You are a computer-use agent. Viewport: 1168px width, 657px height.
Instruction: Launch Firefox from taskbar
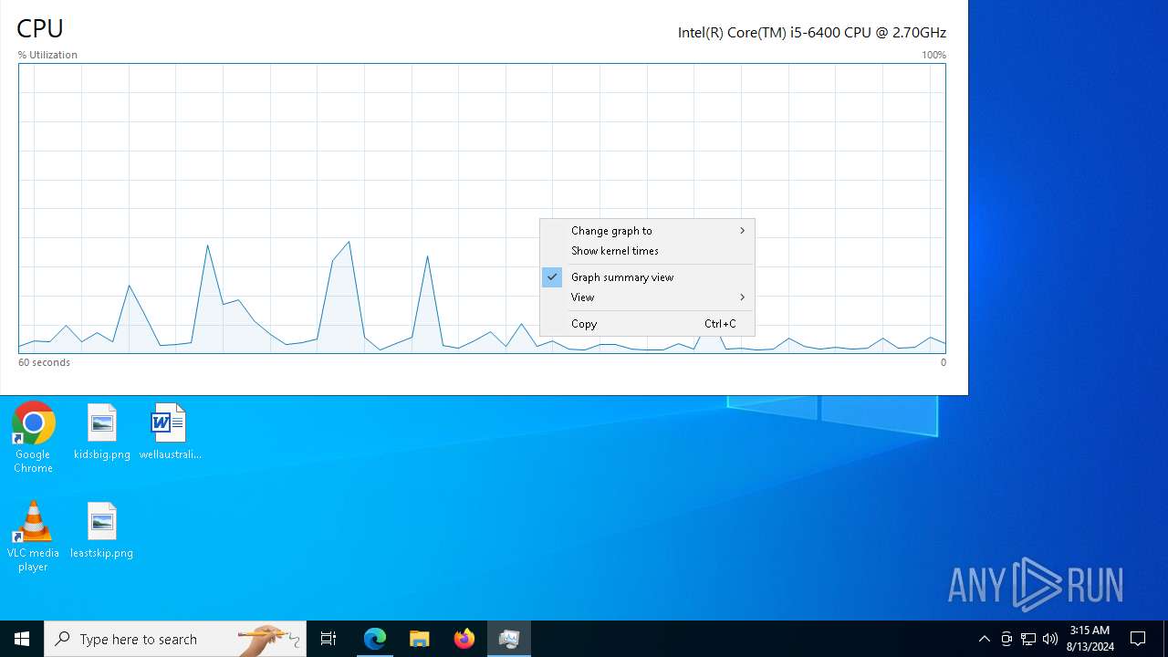464,639
